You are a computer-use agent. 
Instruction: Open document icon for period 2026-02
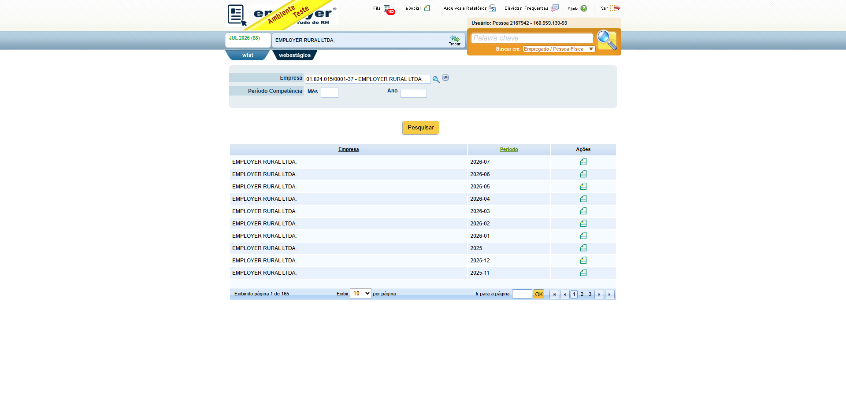583,223
